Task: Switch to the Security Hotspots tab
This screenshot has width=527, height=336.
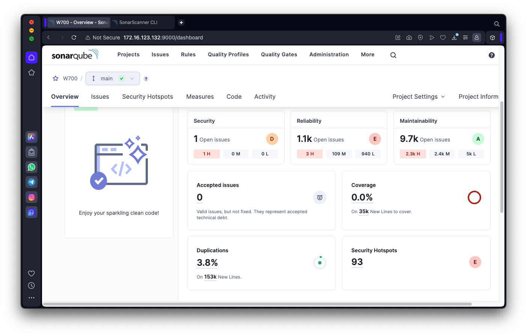Action: [148, 96]
